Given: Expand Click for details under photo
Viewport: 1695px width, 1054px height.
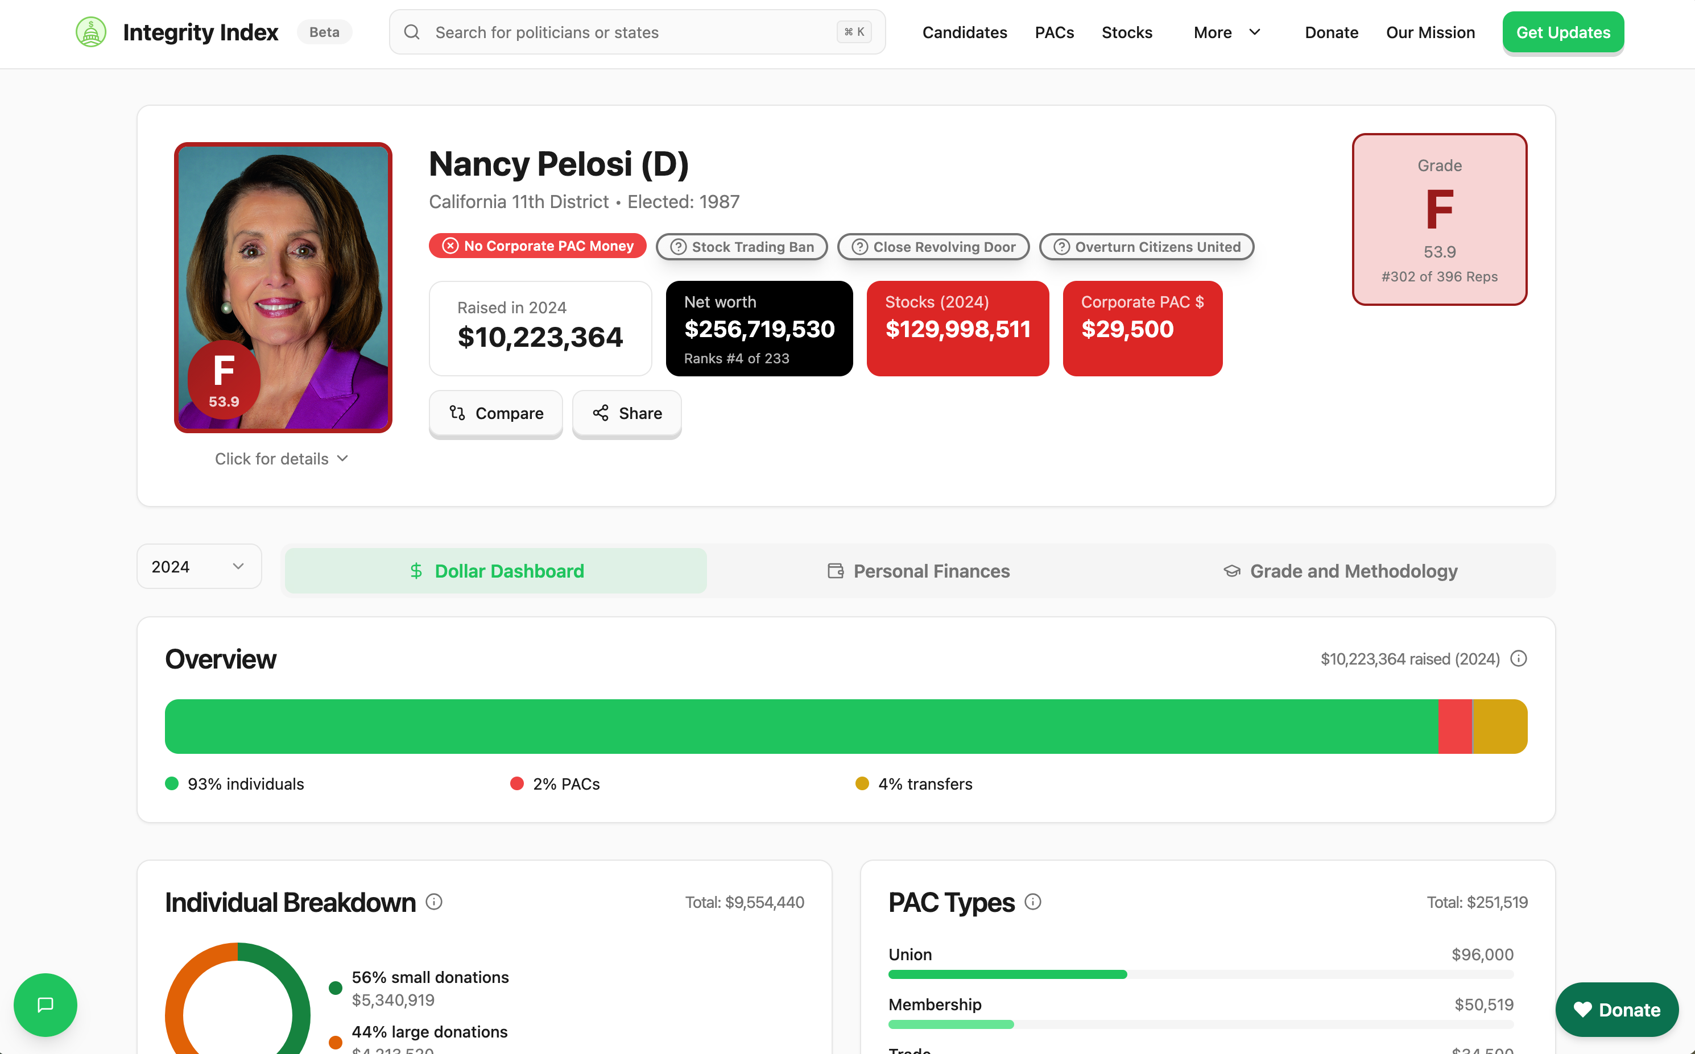Looking at the screenshot, I should point(282,458).
